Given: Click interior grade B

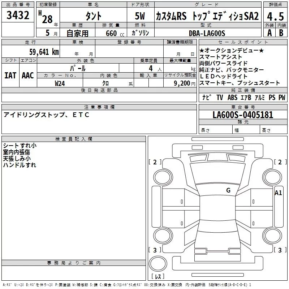Looking at the screenshot, I should pyautogui.click(x=281, y=33).
